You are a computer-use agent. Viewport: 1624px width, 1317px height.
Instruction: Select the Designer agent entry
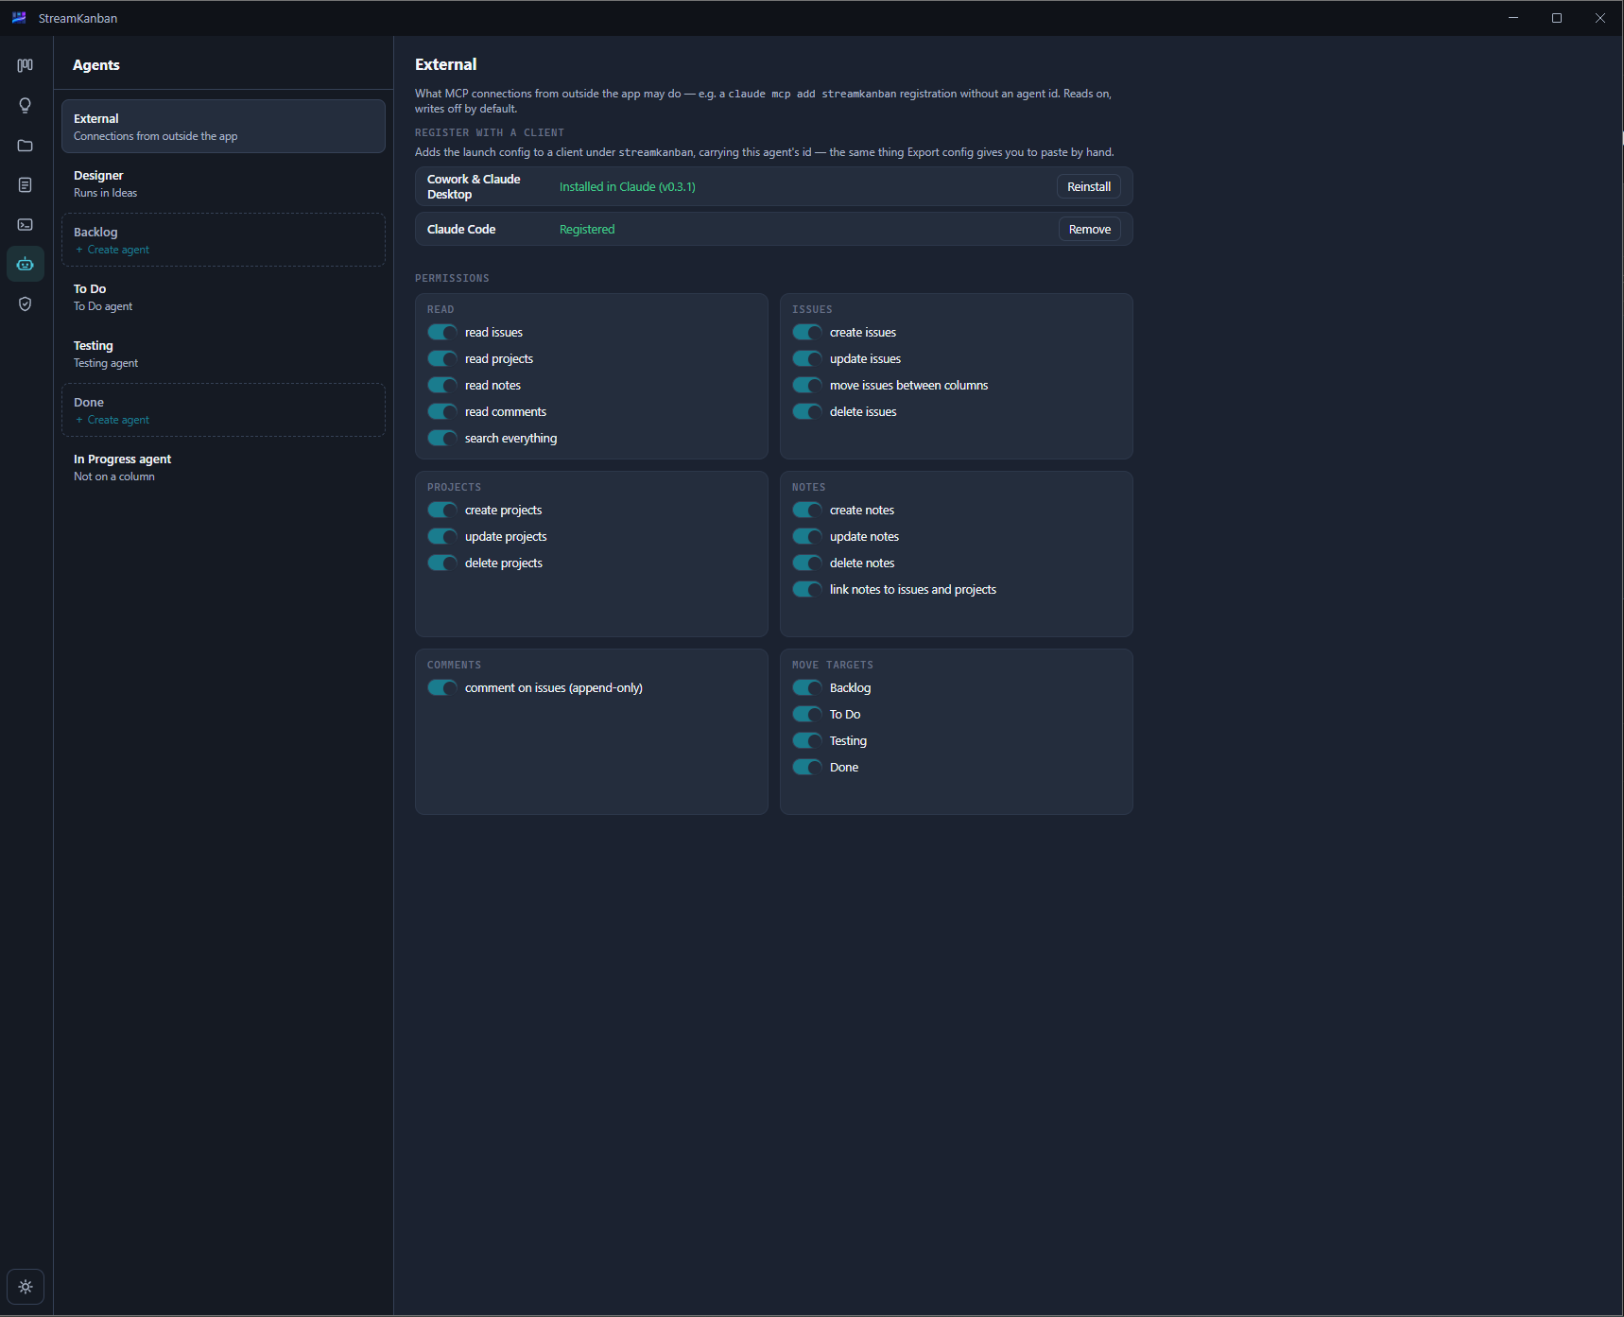tap(223, 183)
